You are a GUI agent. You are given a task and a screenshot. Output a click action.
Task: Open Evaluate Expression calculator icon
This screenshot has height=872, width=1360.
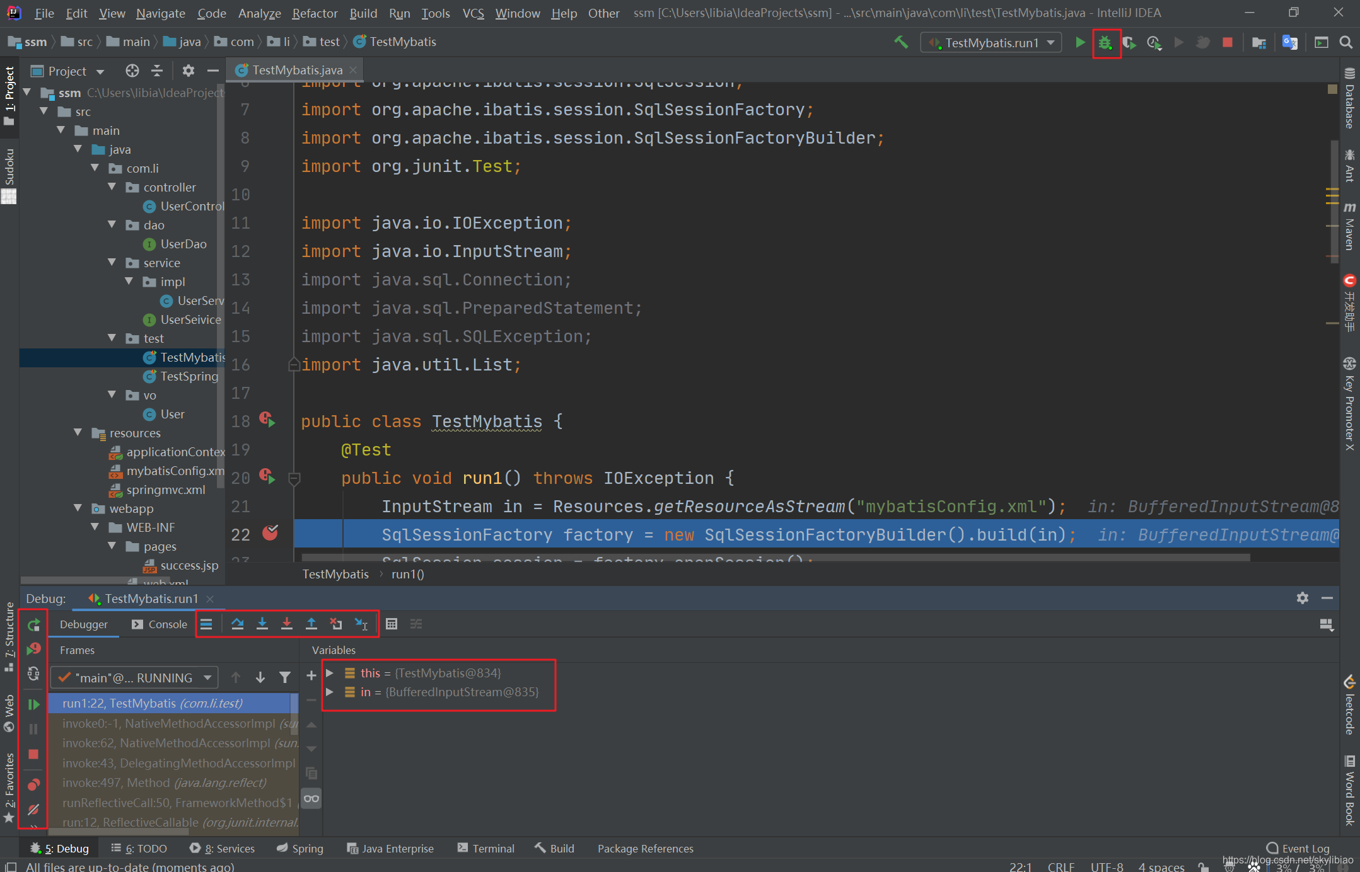click(391, 624)
